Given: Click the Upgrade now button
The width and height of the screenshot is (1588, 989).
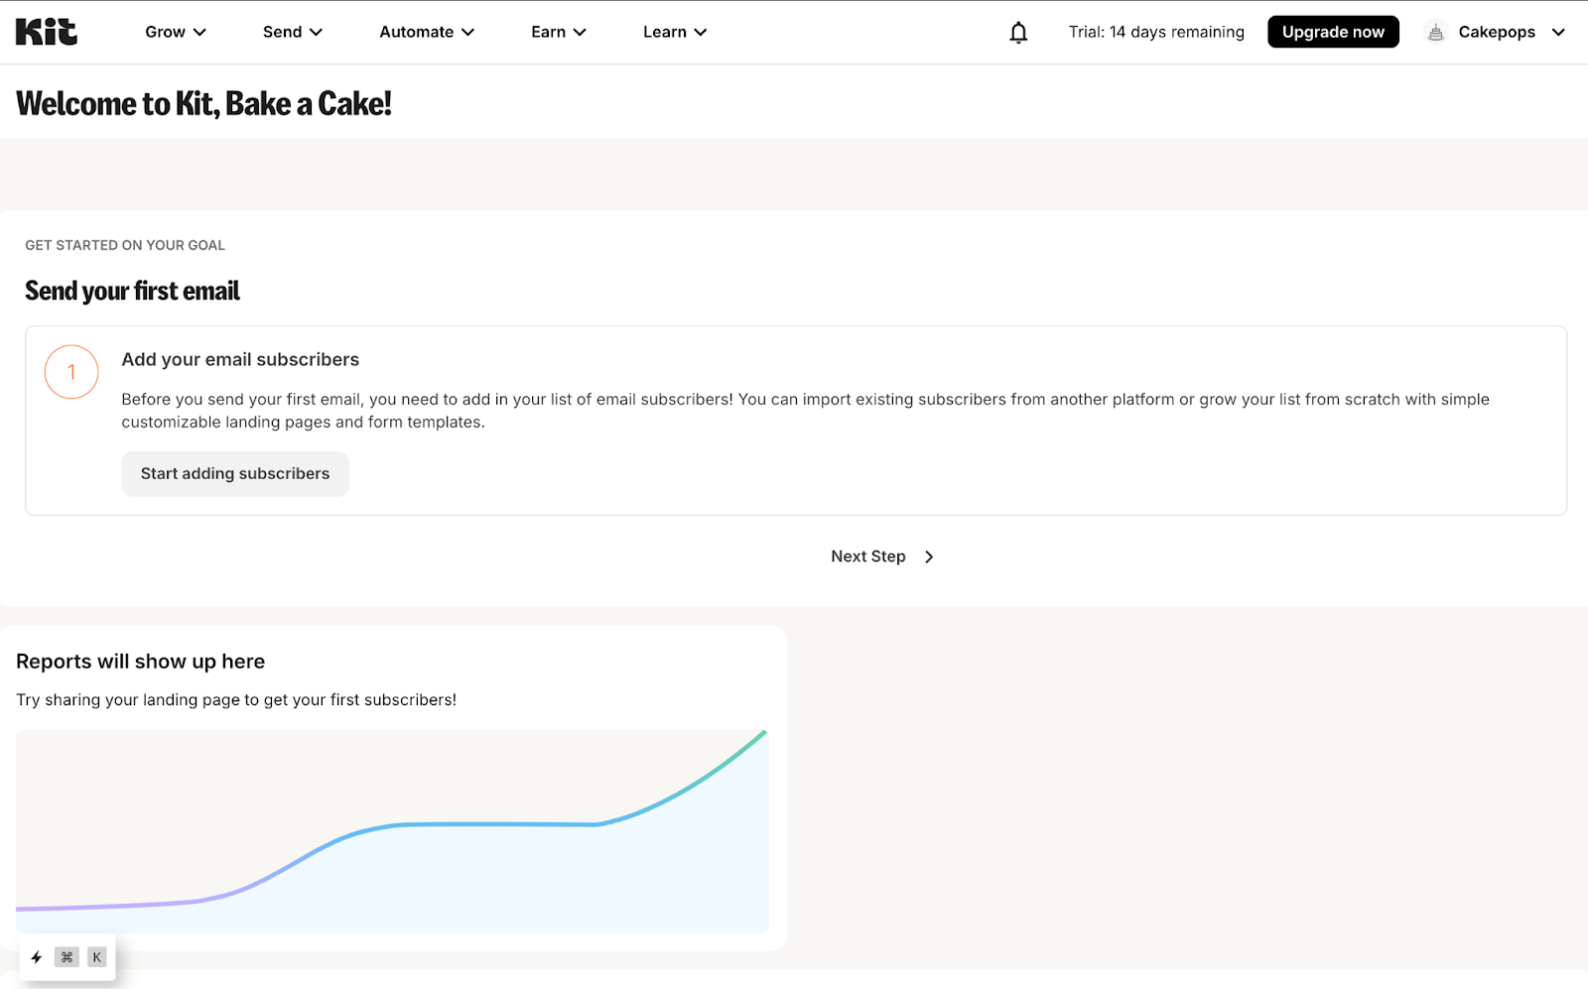Looking at the screenshot, I should (x=1333, y=32).
